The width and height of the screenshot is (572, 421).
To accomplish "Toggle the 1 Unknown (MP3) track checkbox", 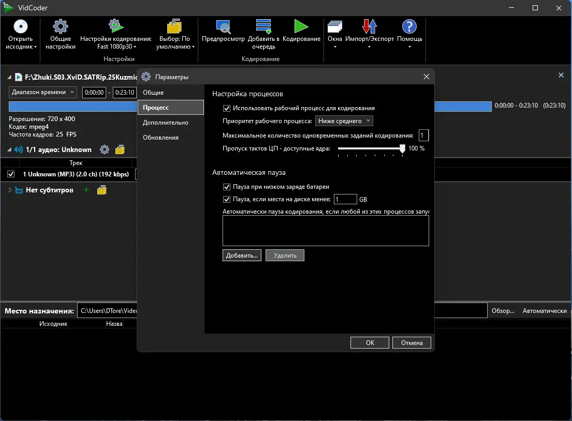I will coord(11,174).
